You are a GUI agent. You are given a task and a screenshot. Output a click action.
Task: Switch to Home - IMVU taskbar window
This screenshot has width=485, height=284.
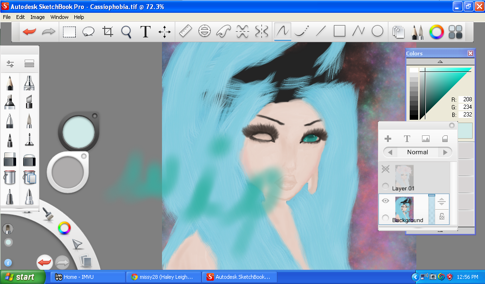[x=88, y=277]
